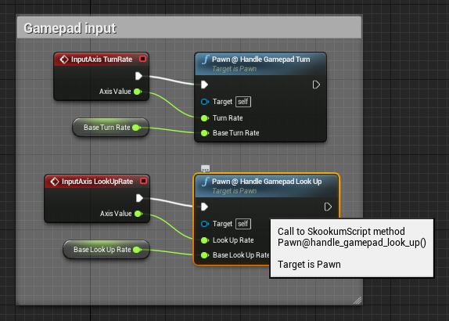
Task: Select Base Look Up Rate variable node
Action: point(106,250)
